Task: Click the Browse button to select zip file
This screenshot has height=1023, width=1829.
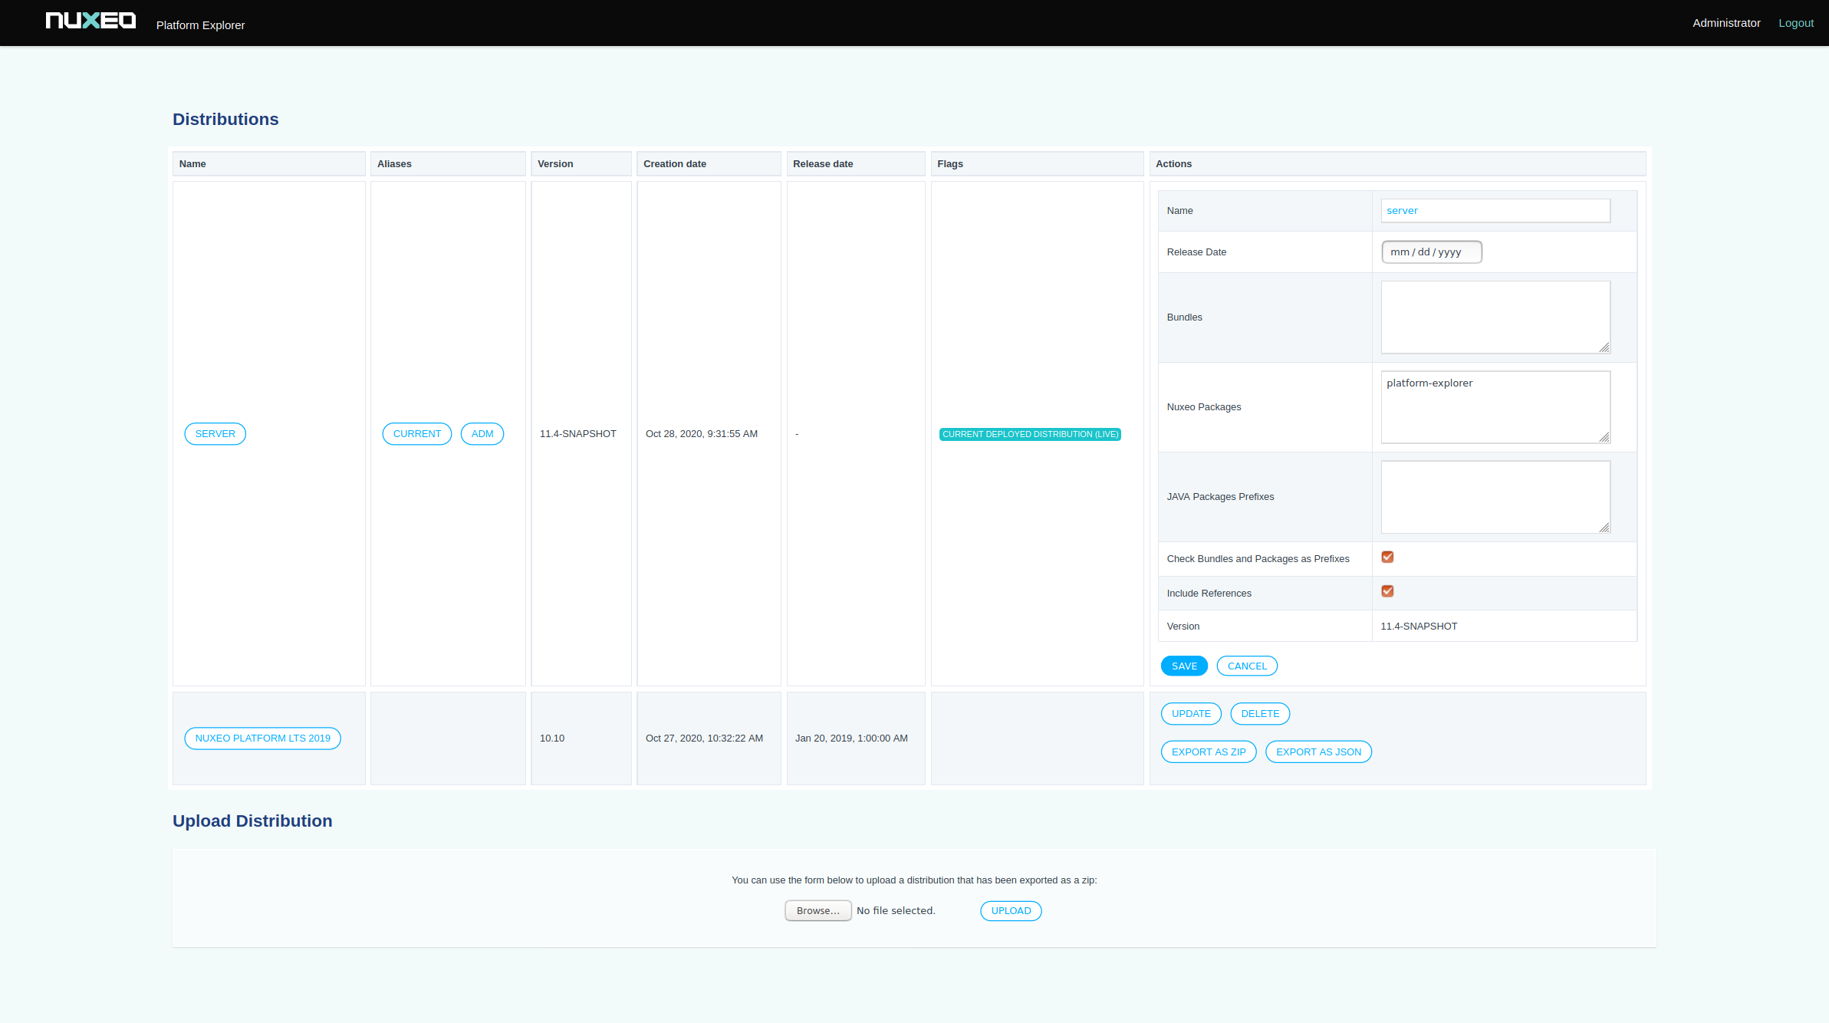Action: 817,910
